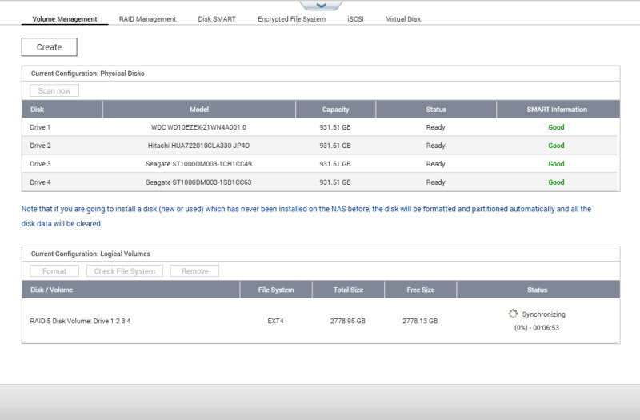Click the Create button

pos(49,47)
